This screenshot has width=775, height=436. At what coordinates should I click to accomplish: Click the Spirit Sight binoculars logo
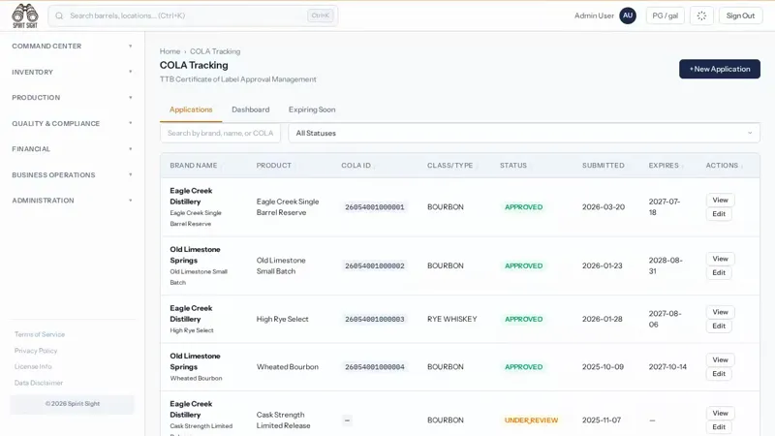[x=25, y=16]
